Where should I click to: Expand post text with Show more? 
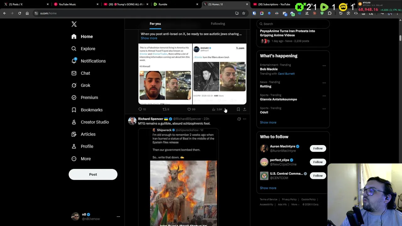pos(149,38)
